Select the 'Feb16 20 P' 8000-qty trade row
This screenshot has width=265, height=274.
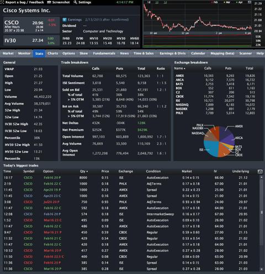[131, 178]
